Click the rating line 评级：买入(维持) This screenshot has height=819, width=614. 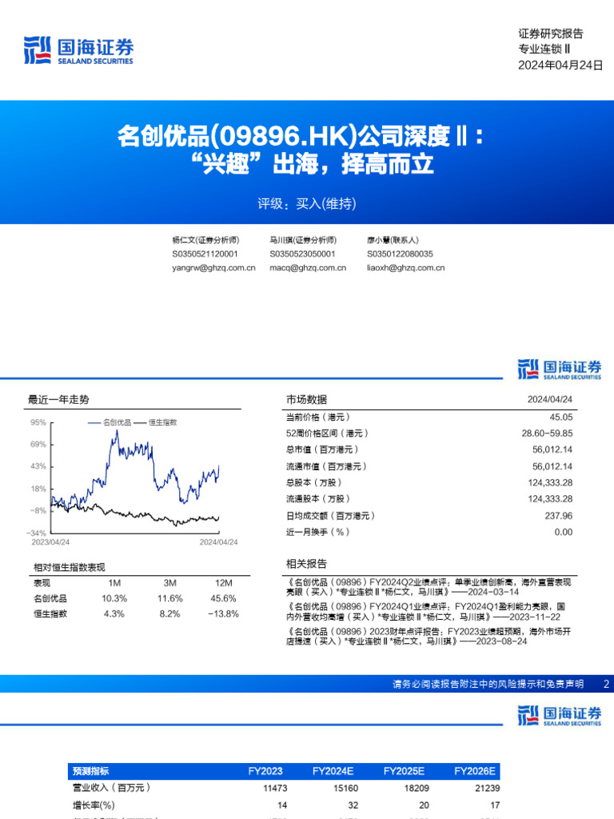[x=307, y=203]
